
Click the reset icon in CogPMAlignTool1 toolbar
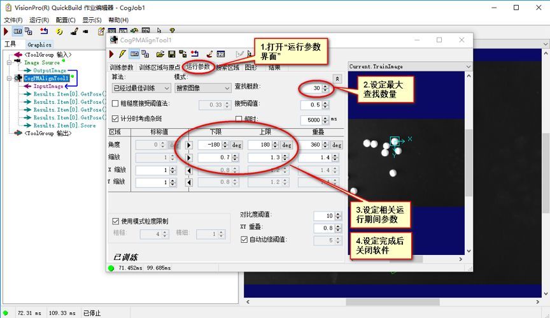point(195,54)
